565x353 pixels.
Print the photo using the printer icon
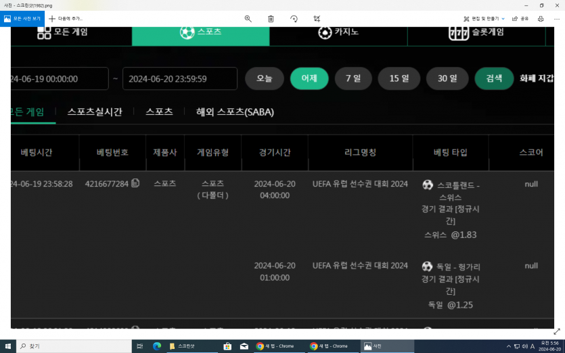541,19
